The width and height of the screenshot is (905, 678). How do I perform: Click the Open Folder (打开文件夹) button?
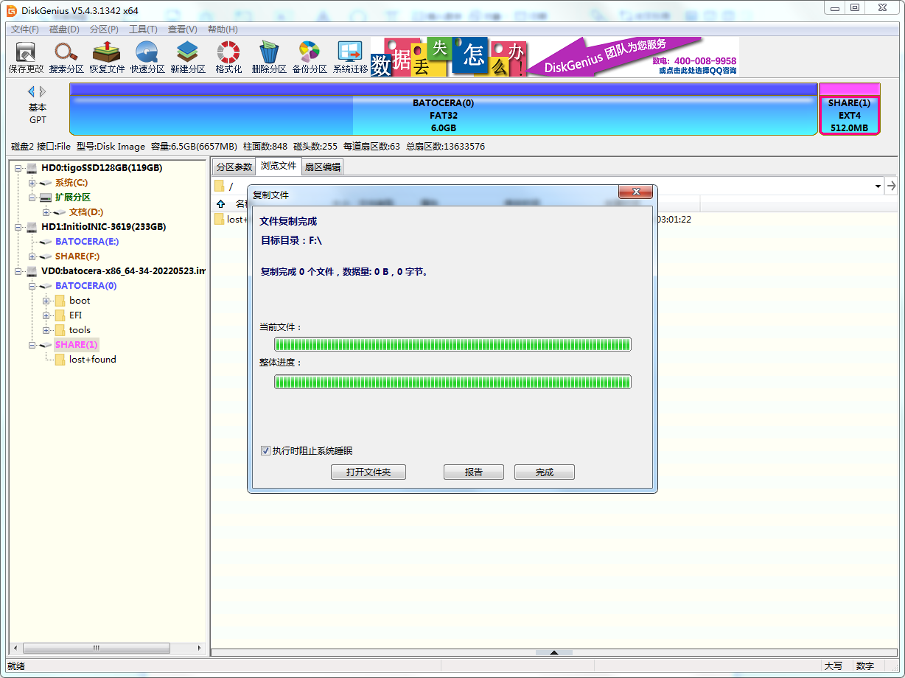368,472
